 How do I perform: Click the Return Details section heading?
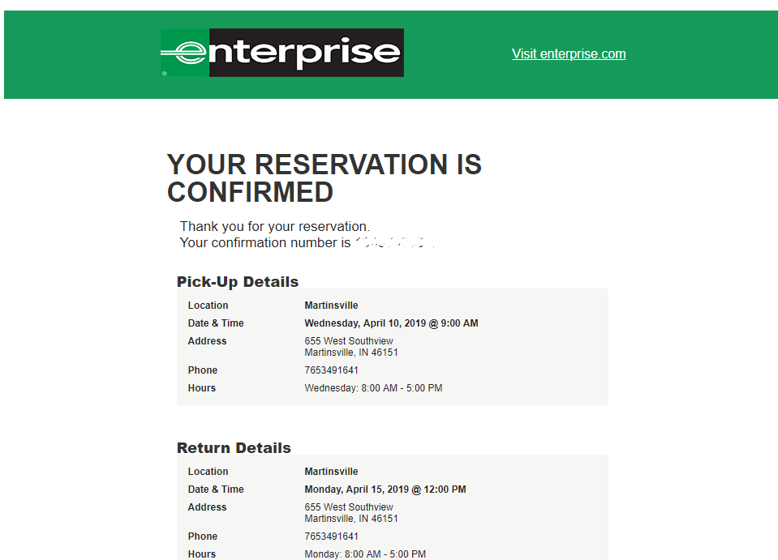pos(234,447)
